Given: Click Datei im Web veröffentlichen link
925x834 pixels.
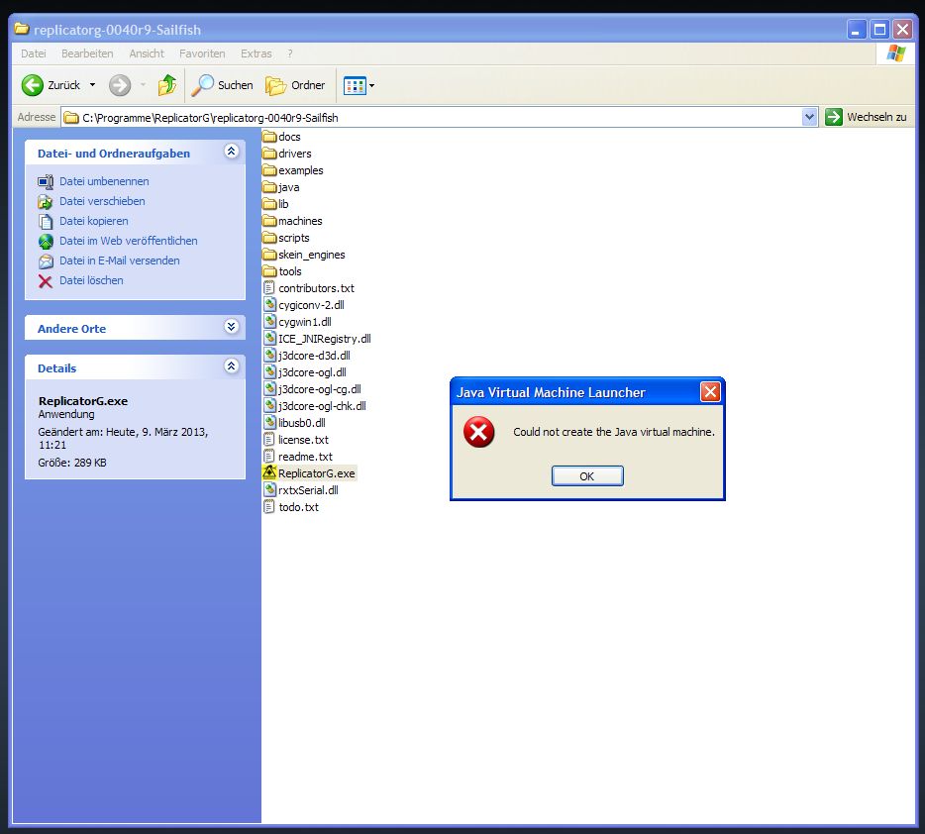Looking at the screenshot, I should [x=129, y=241].
